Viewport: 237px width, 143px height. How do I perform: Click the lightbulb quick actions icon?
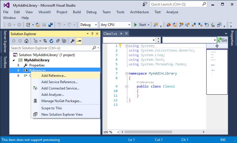(120, 46)
